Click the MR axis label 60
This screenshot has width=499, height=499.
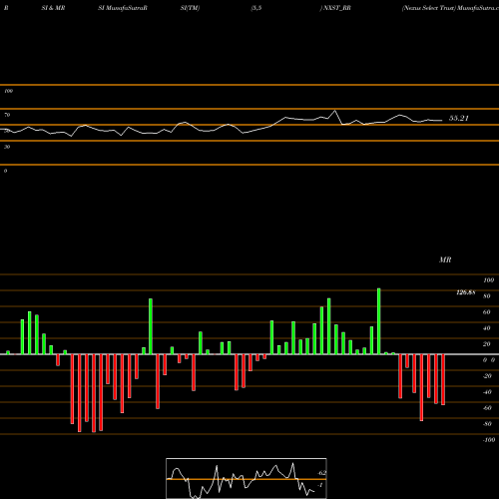(x=487, y=312)
